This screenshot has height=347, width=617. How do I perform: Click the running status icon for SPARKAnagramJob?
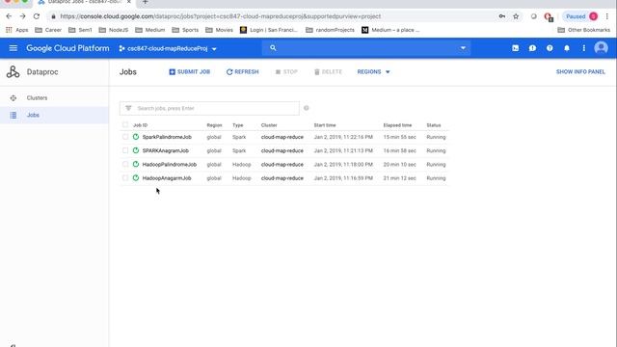pos(136,150)
